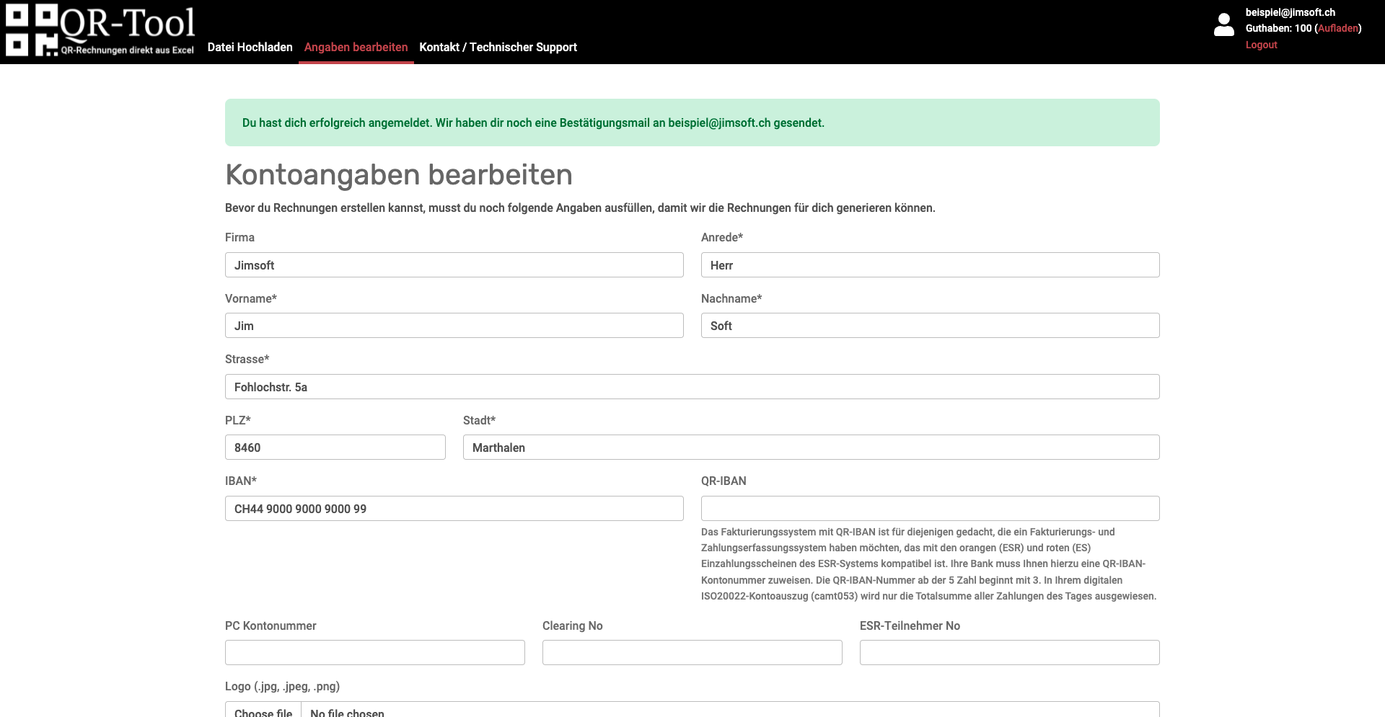The height and width of the screenshot is (717, 1385).
Task: Focus the Stadt input field
Action: (811, 447)
